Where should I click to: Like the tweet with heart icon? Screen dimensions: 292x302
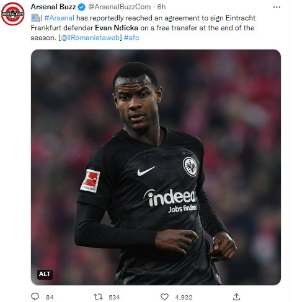(x=164, y=297)
